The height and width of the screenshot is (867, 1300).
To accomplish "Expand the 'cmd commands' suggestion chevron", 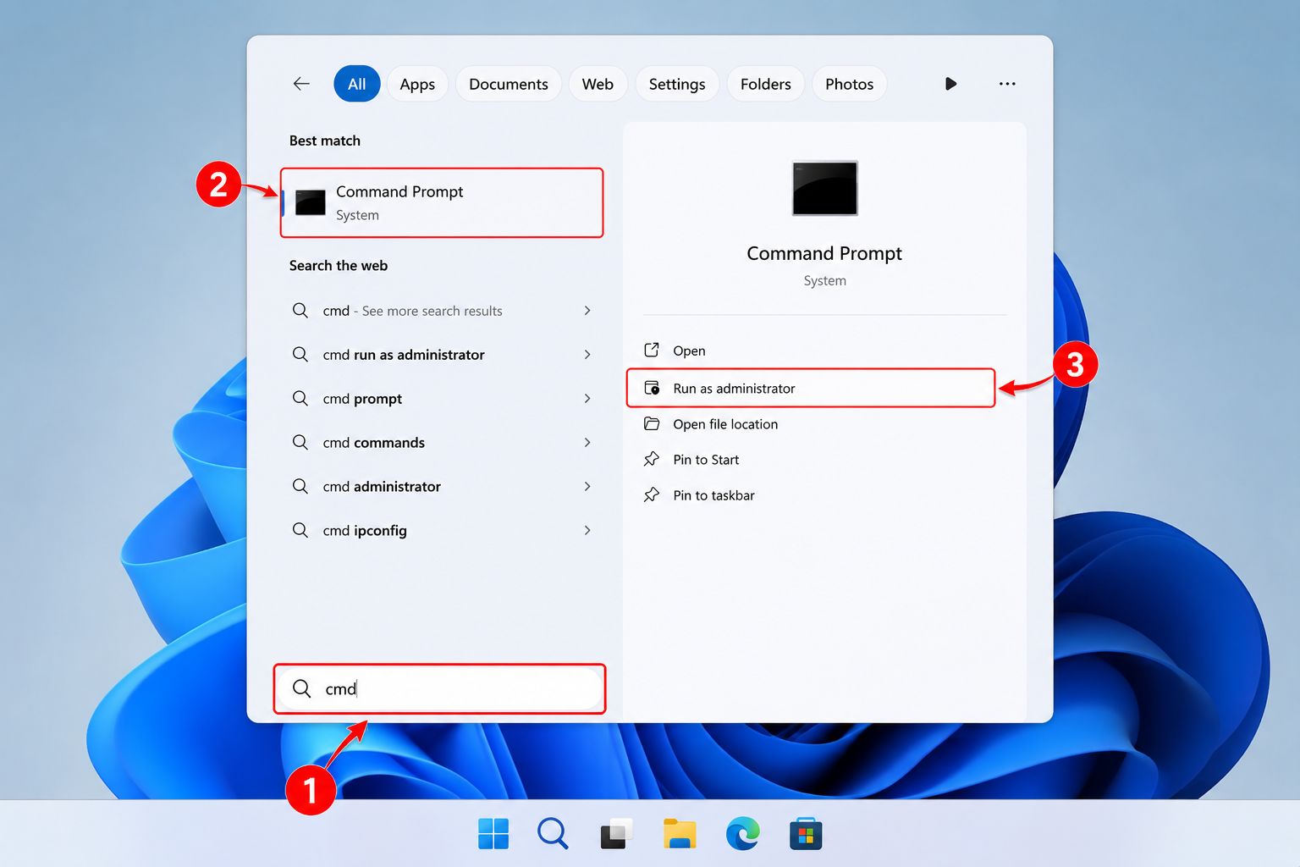I will pos(587,443).
